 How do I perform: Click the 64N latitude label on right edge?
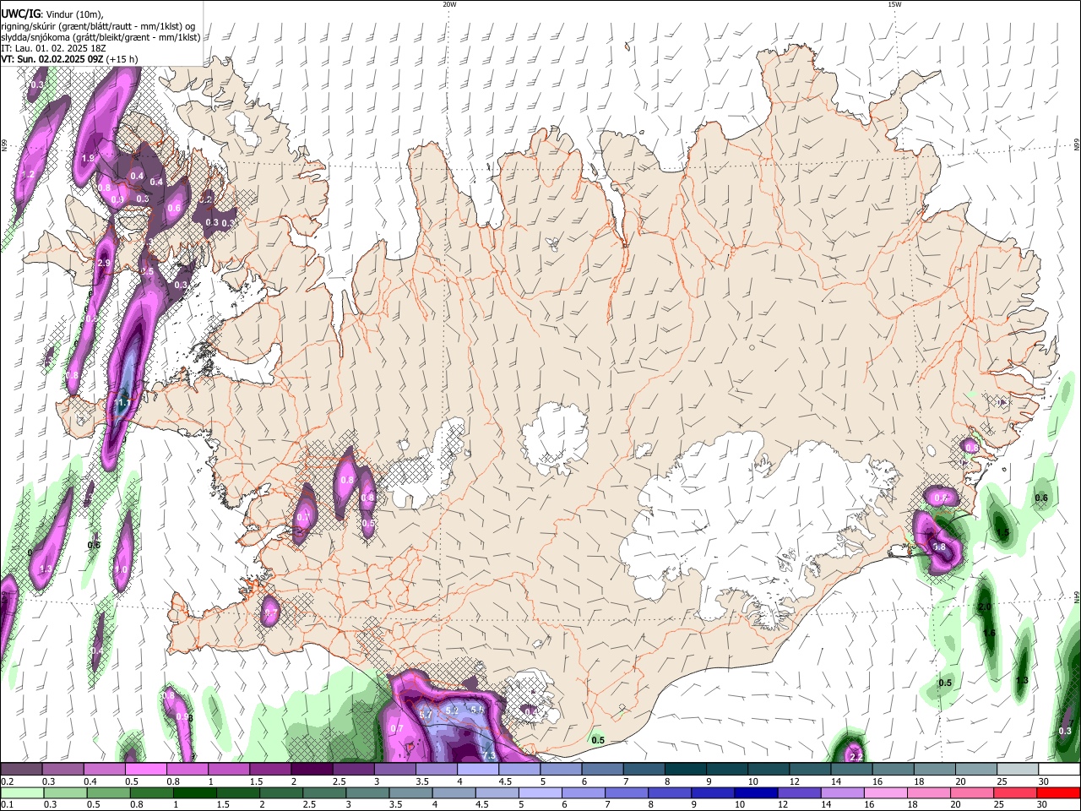pos(1077,596)
